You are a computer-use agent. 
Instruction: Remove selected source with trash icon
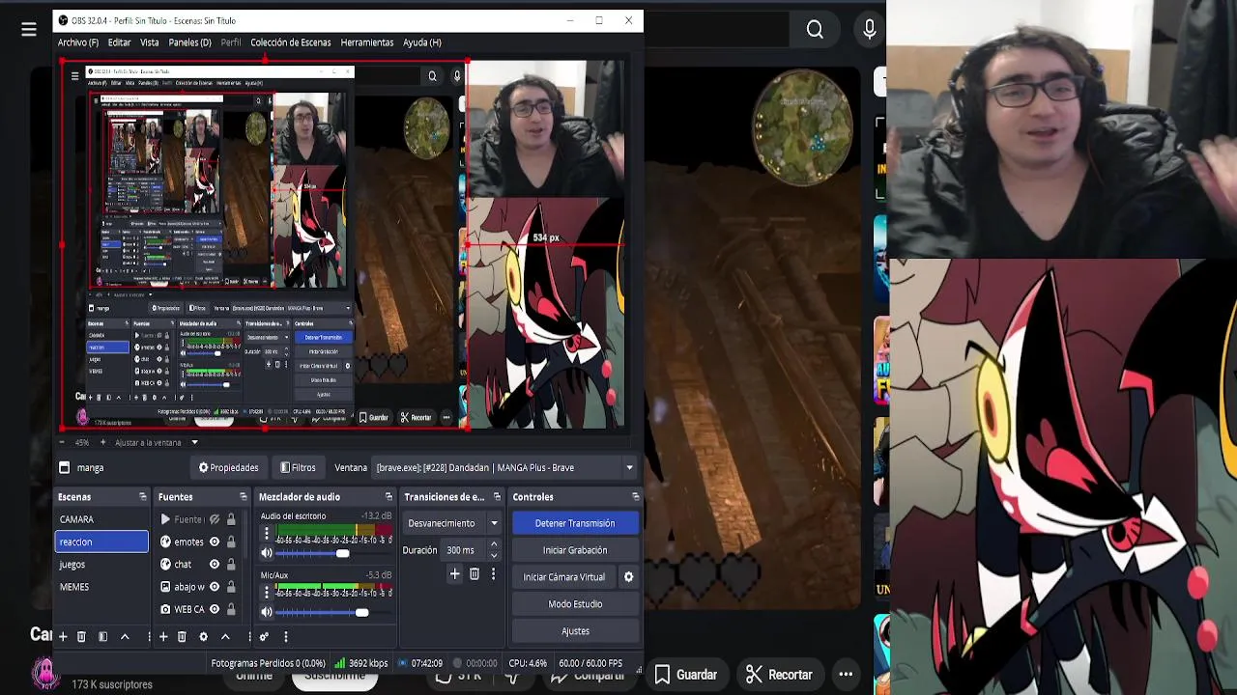pos(182,637)
